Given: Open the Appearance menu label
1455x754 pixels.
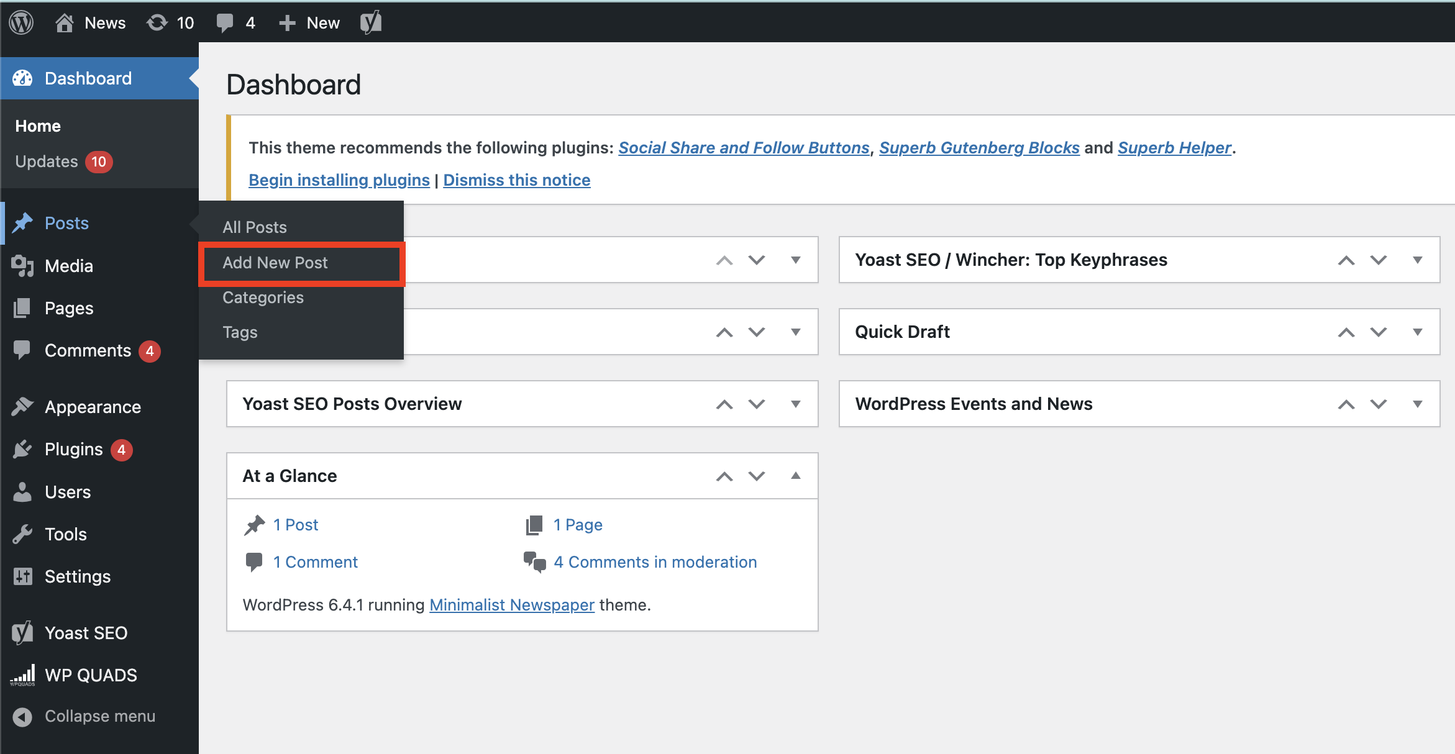Looking at the screenshot, I should (93, 407).
